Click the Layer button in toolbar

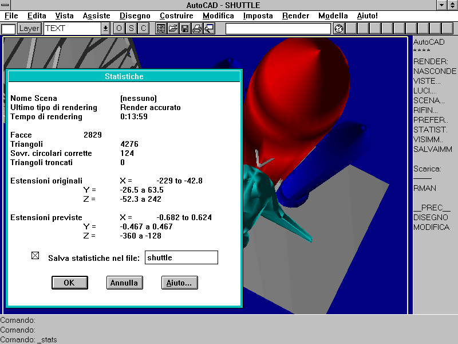[29, 29]
